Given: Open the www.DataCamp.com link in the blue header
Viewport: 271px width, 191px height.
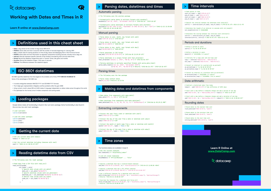Looking at the screenshot, I should tap(46, 28).
